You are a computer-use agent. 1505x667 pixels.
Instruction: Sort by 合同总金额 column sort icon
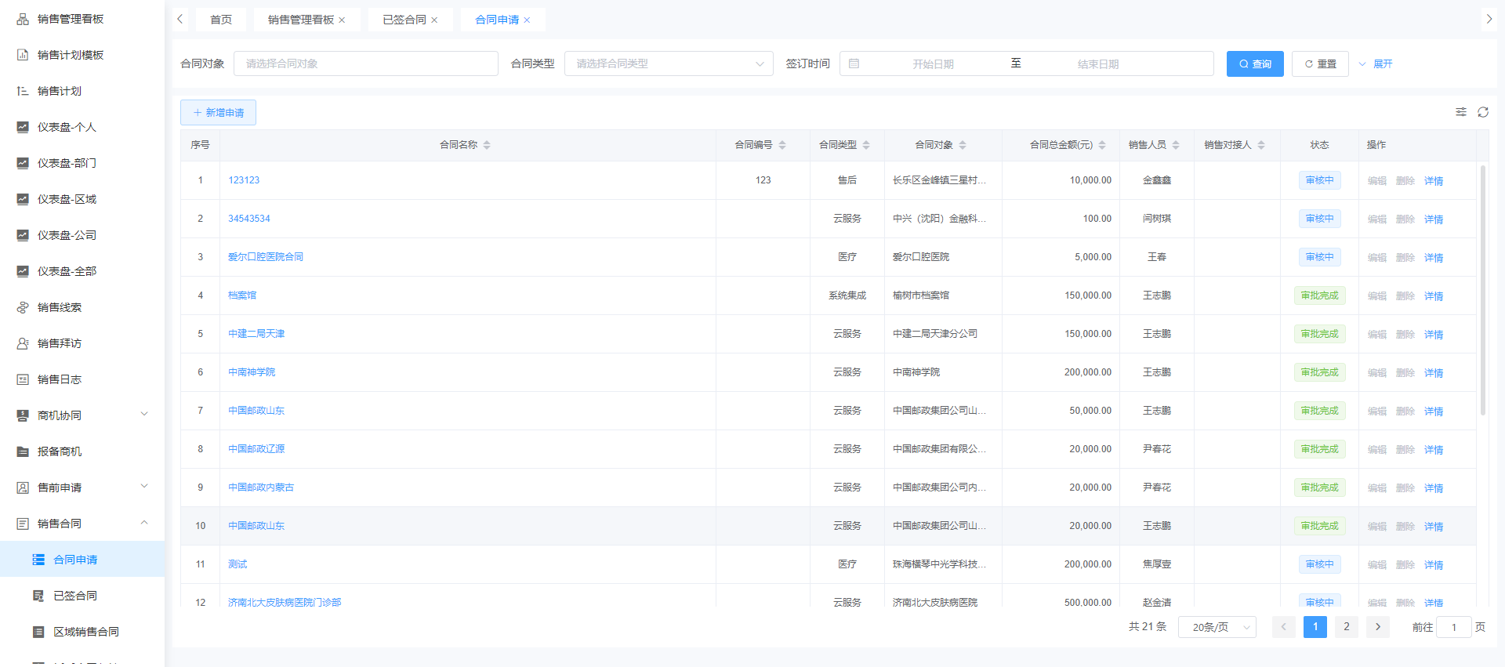[x=1102, y=145]
